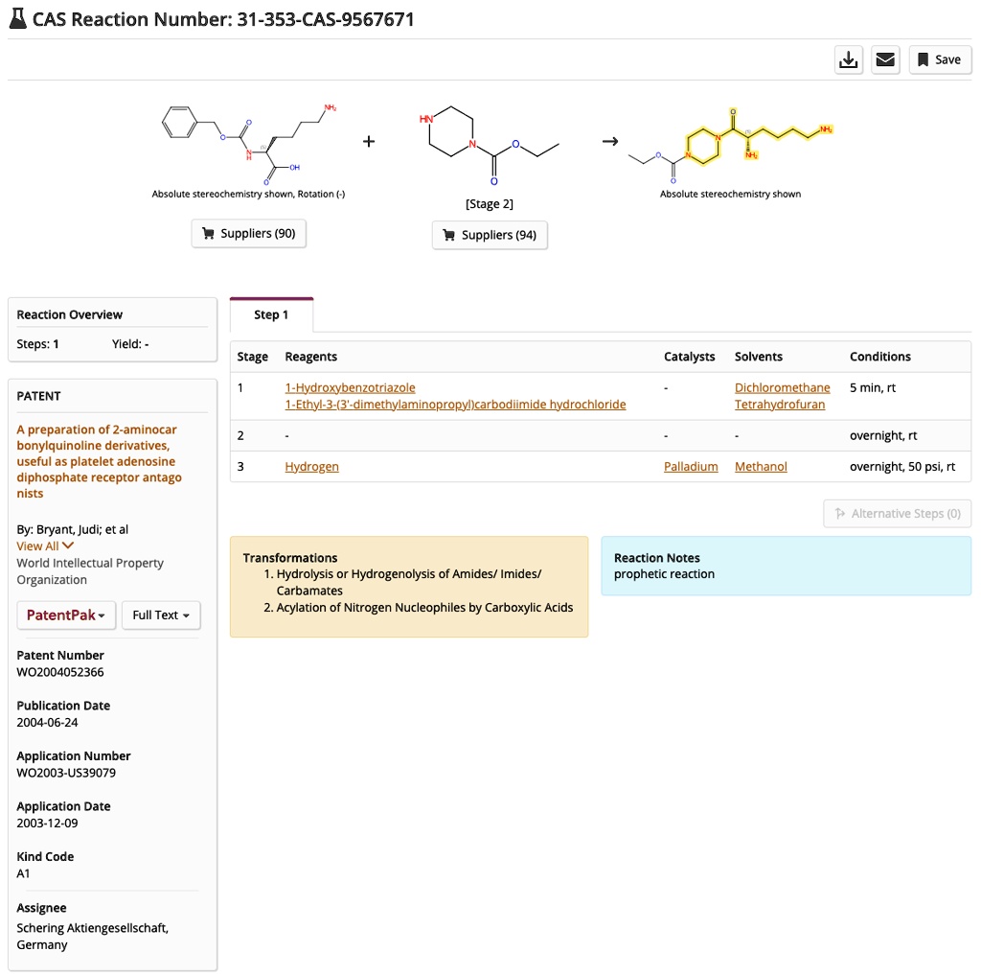Screen dimensions: 981x975
Task: Open the 1-Hydroxybenzotriazole reagent link
Action: point(350,387)
